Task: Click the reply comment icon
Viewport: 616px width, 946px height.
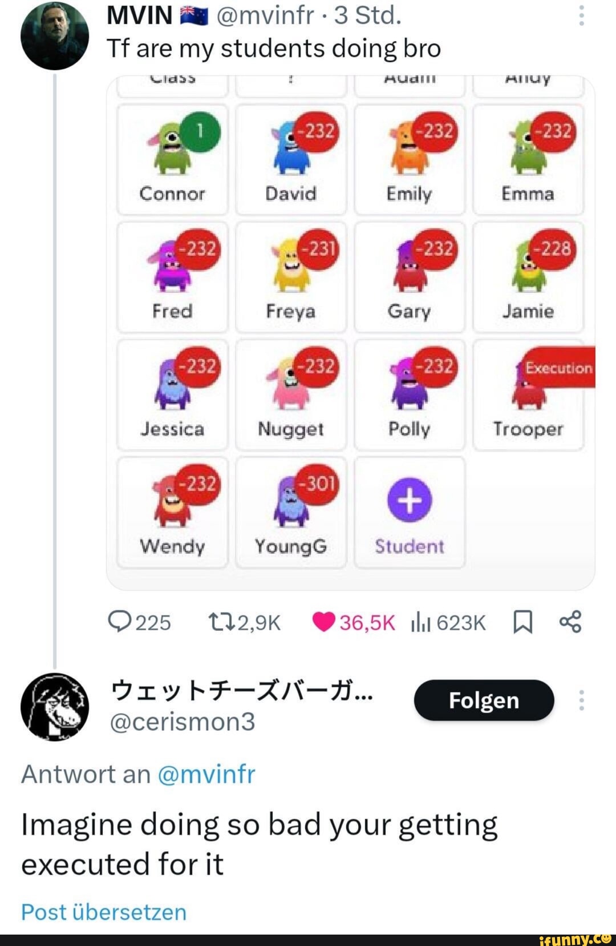Action: point(120,621)
